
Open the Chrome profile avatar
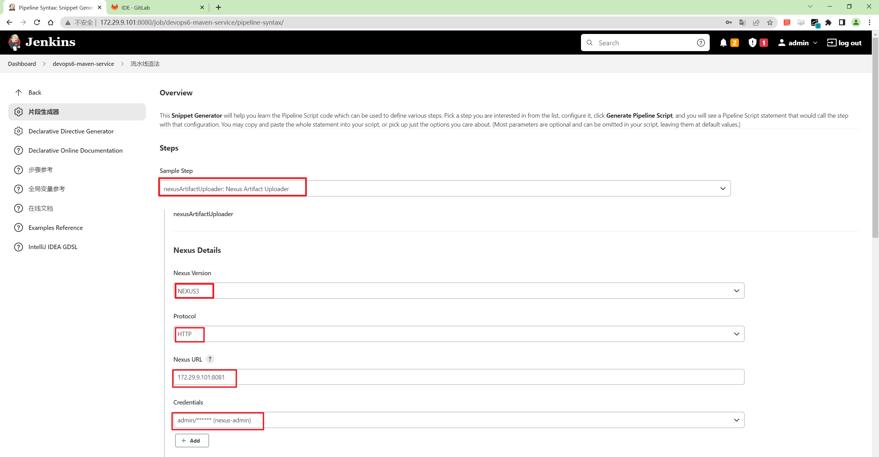point(856,22)
